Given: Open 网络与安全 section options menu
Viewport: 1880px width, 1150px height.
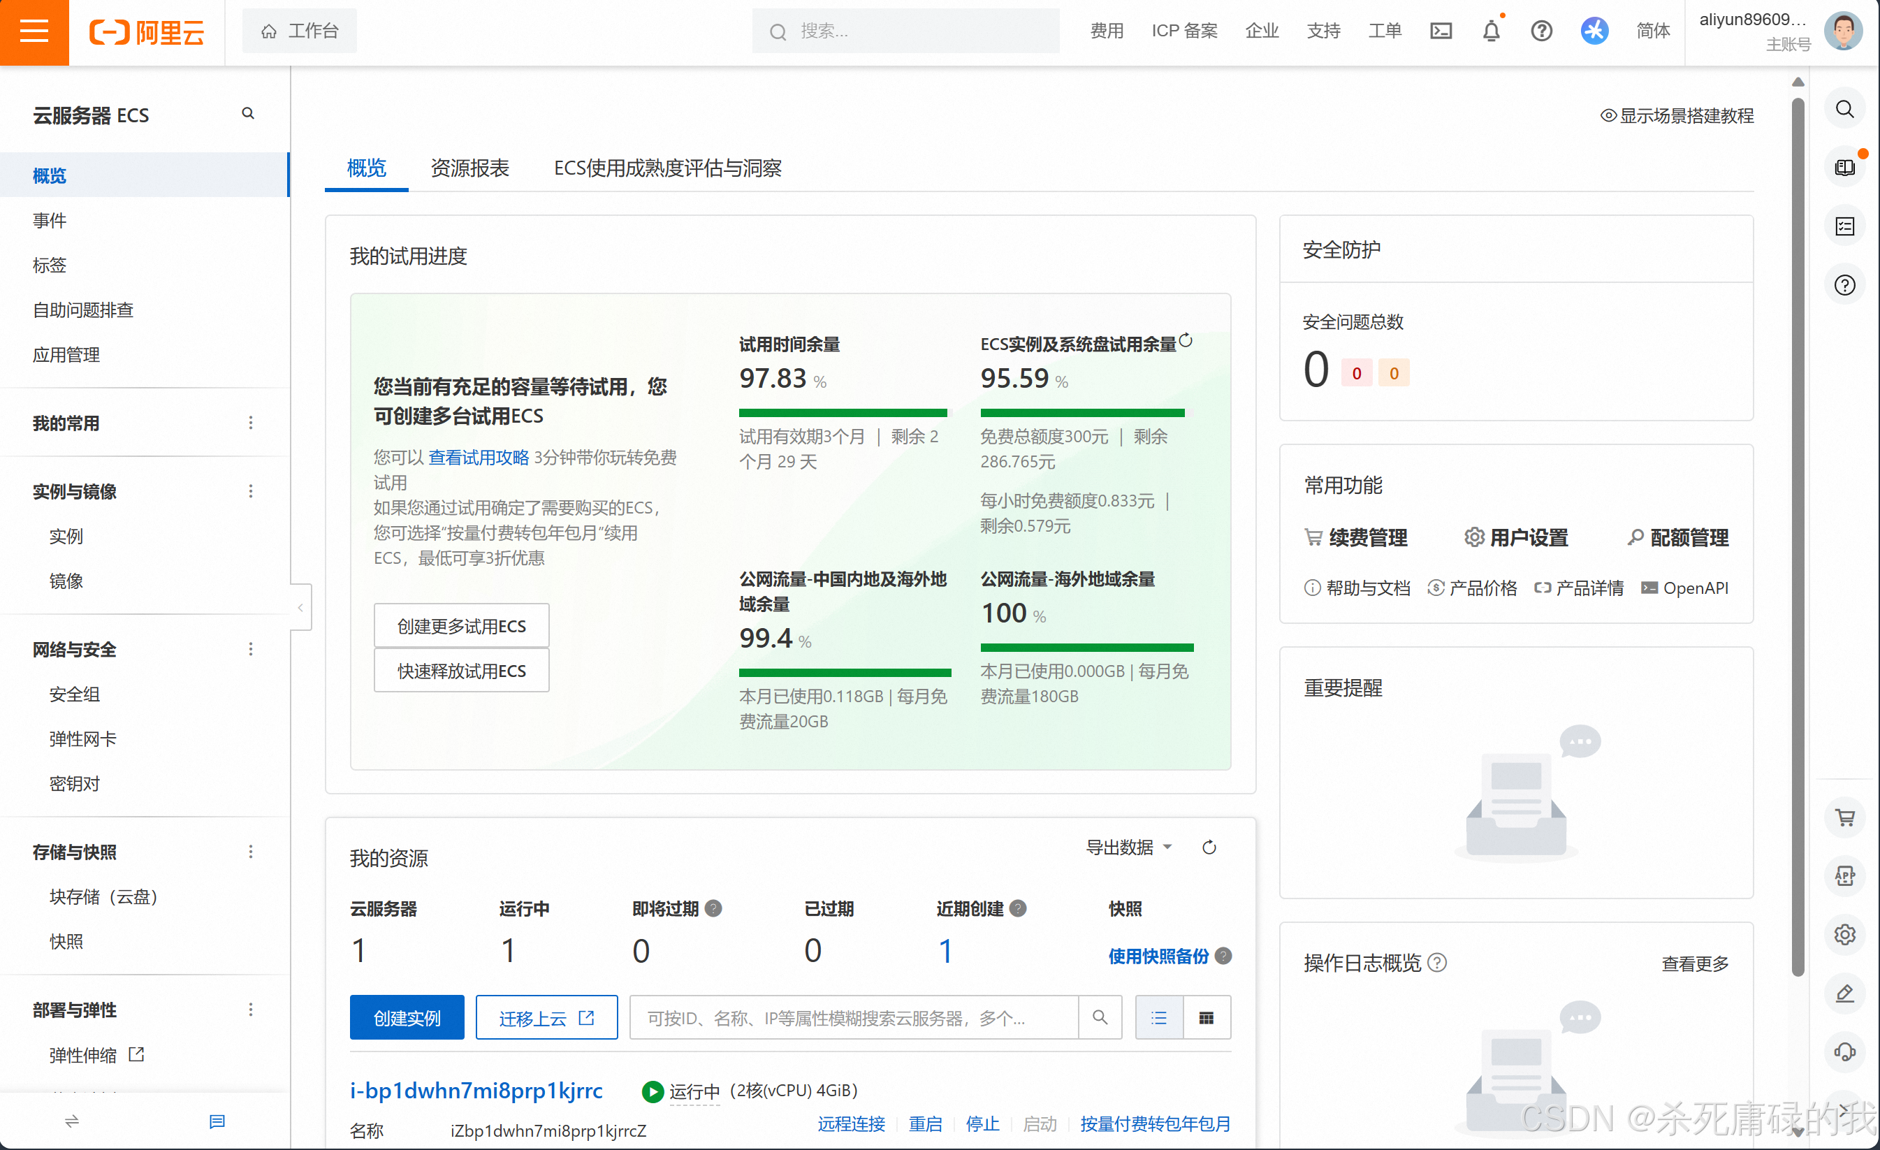Looking at the screenshot, I should pyautogui.click(x=250, y=649).
